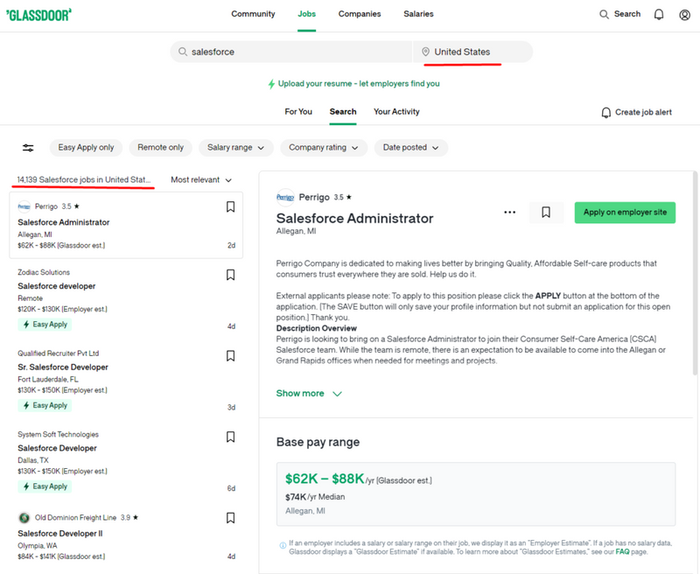Image resolution: width=700 pixels, height=574 pixels.
Task: Open the FAQ link
Action: click(x=622, y=551)
